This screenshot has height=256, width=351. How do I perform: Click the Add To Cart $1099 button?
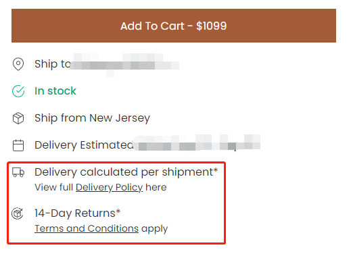pyautogui.click(x=174, y=26)
